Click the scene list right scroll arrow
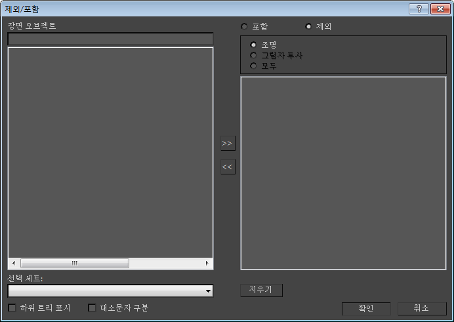454x322 pixels. [207, 263]
